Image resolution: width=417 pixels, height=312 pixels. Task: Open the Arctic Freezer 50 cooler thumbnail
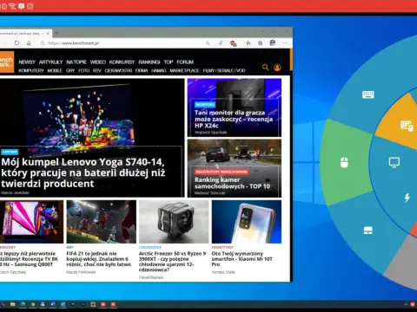pos(174,222)
